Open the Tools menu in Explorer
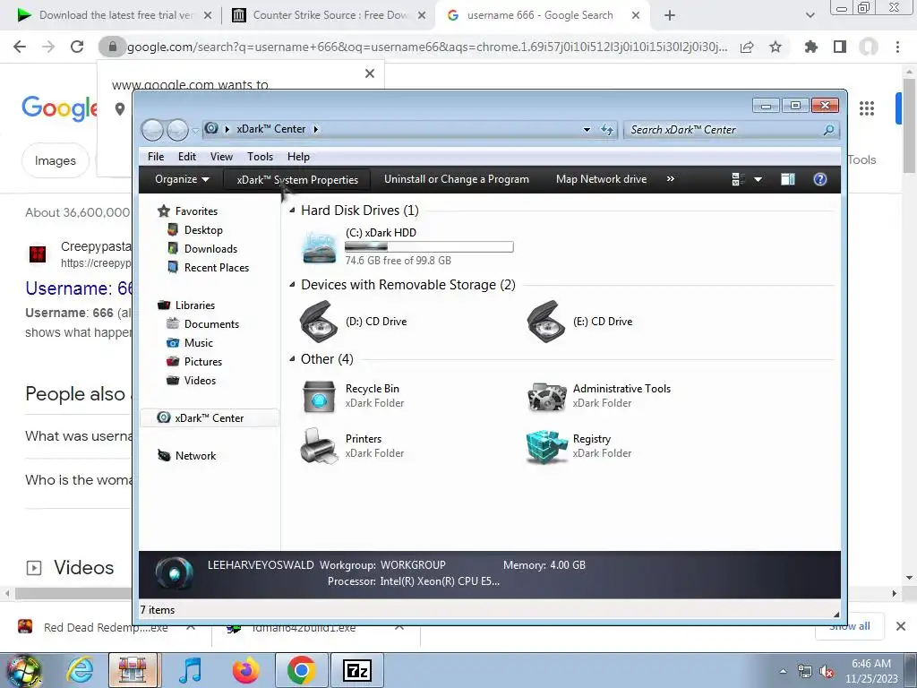This screenshot has width=917, height=688. click(x=261, y=156)
